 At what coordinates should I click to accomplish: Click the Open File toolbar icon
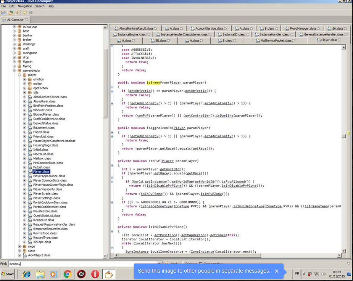coord(3,13)
